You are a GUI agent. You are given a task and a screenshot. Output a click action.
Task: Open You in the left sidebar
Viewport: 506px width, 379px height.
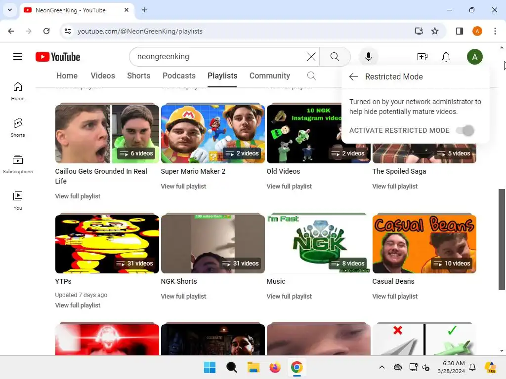point(18,201)
